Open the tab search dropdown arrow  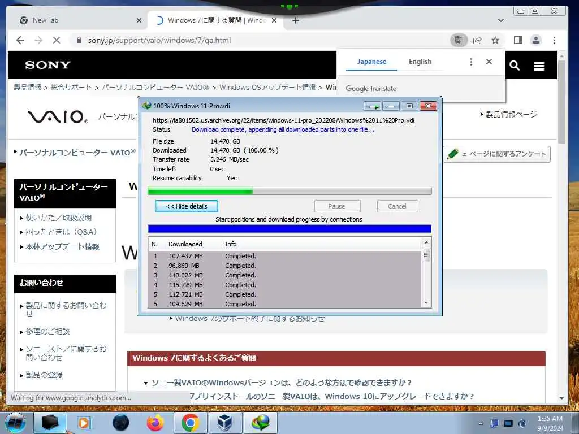[x=501, y=20]
